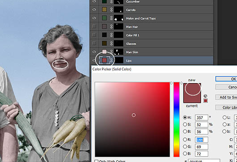
Task: Select the H hue radio button
Action: point(185,117)
